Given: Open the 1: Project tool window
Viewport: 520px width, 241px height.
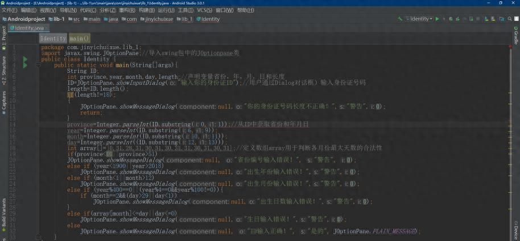Looking at the screenshot, I should (x=3, y=38).
